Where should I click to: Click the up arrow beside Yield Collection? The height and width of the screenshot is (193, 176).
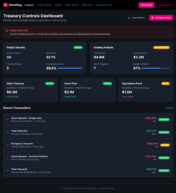[x=8, y=132]
